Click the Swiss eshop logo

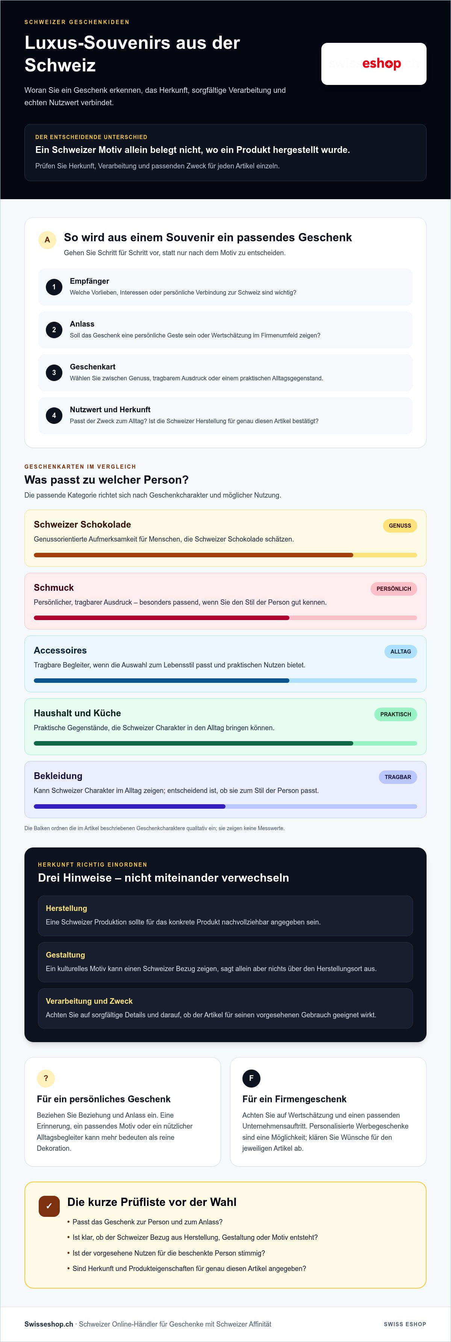[x=374, y=64]
